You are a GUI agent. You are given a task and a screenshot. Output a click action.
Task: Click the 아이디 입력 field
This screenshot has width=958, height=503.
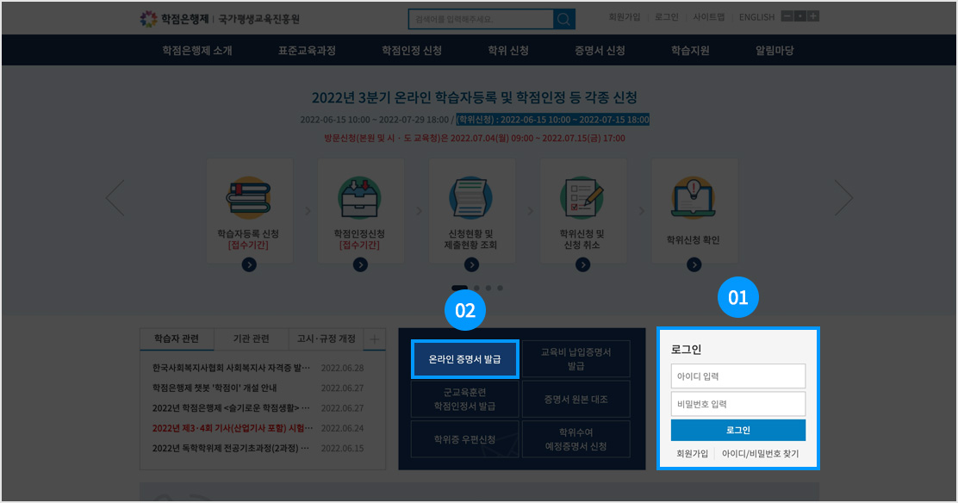(x=737, y=376)
